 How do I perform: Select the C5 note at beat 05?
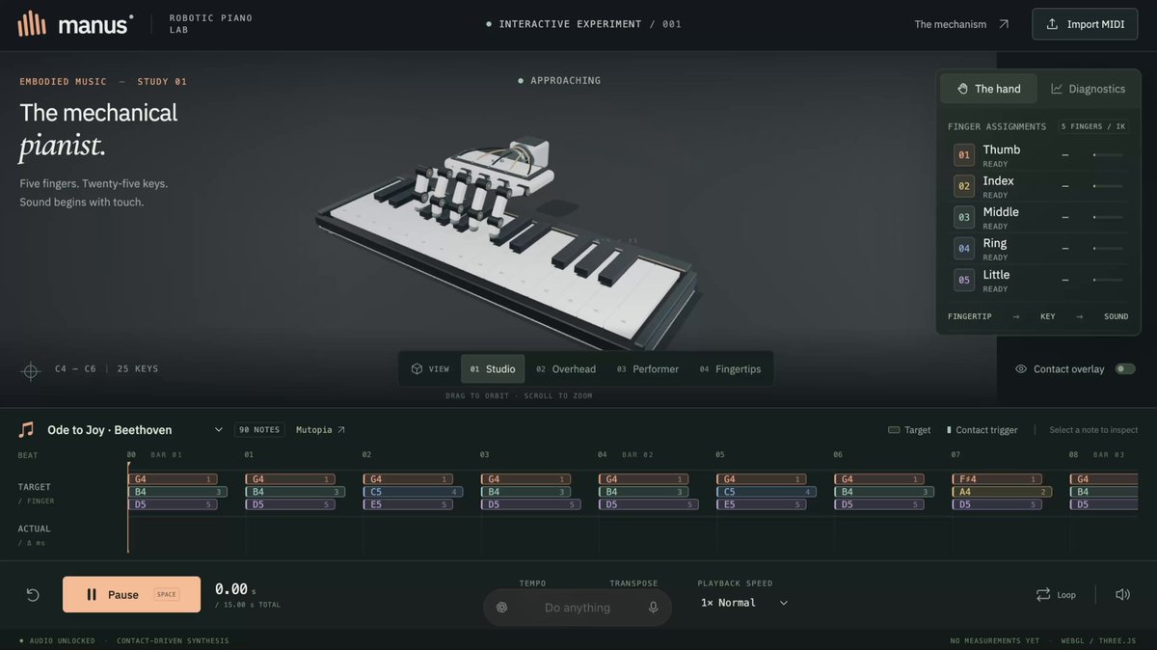(766, 492)
